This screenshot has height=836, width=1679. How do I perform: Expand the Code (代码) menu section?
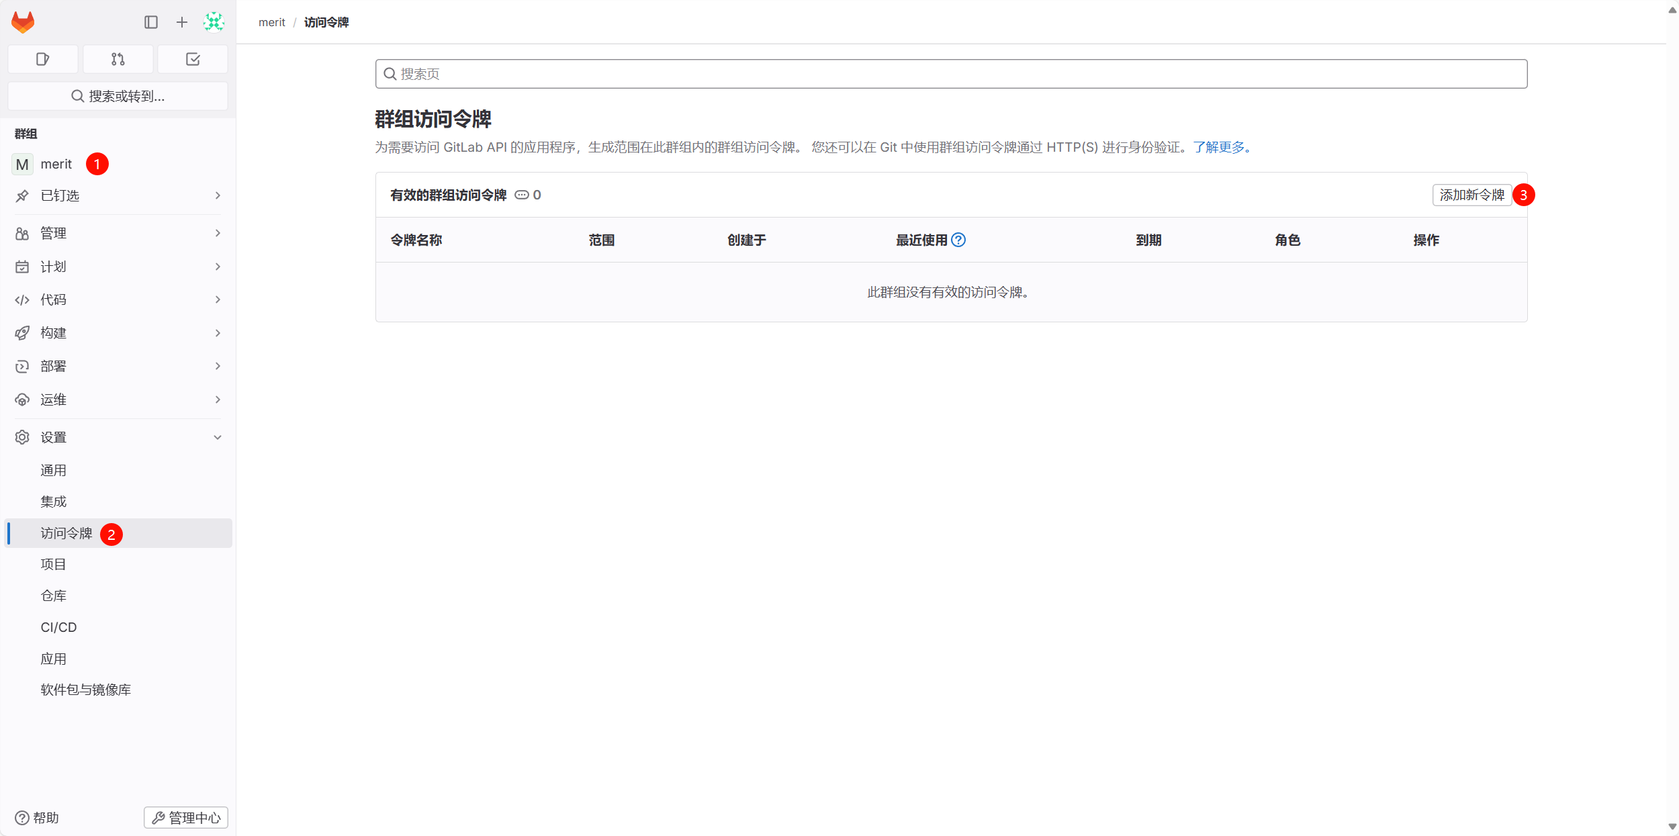coord(118,299)
